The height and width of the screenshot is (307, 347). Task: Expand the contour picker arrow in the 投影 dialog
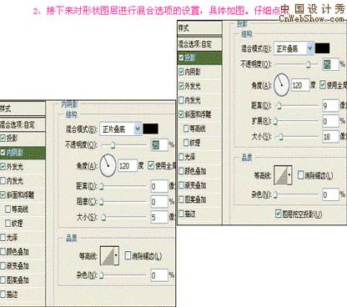290,175
